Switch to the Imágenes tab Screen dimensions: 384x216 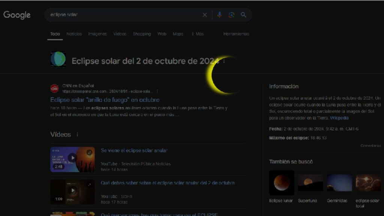(97, 34)
